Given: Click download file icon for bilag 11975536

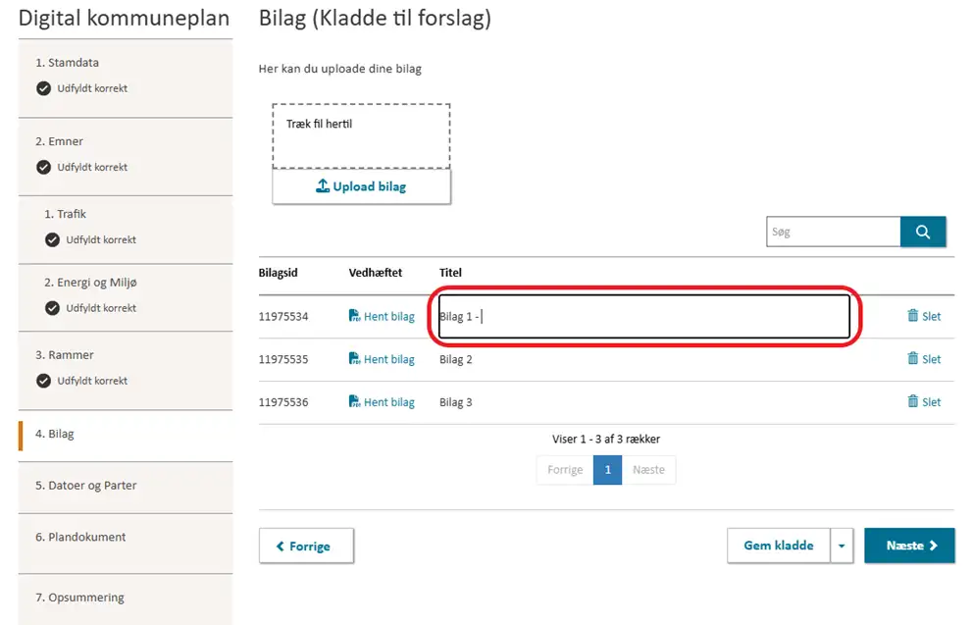Looking at the screenshot, I should click(355, 402).
